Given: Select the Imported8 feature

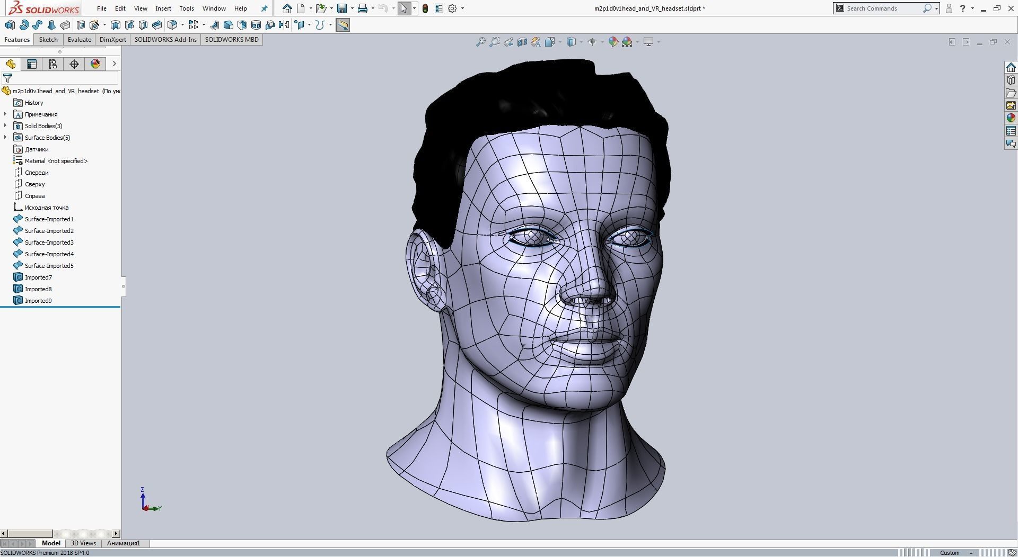Looking at the screenshot, I should tap(38, 289).
